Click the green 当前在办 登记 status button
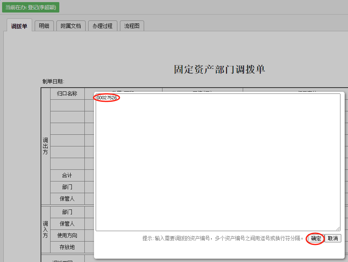This screenshot has width=348, height=262. tap(30, 7)
